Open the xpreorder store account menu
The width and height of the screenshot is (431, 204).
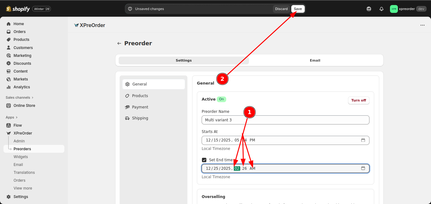[408, 9]
